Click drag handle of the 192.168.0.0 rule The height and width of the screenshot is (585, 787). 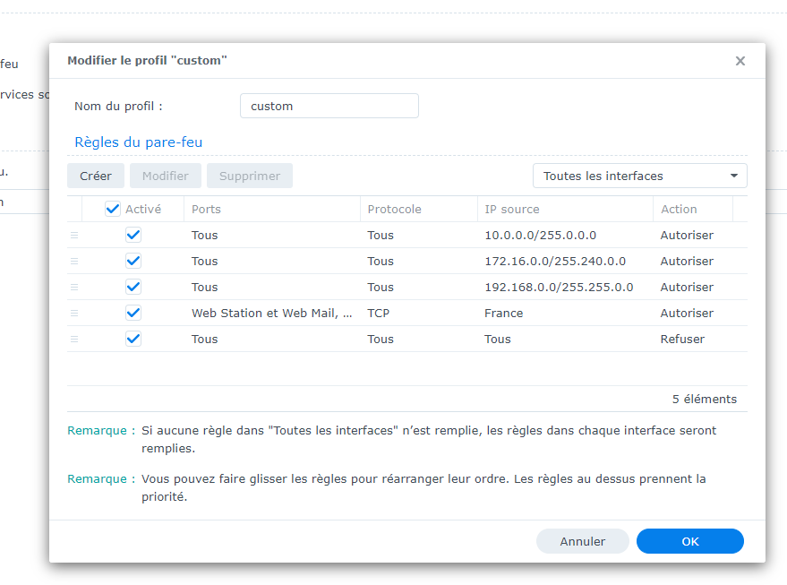click(74, 288)
